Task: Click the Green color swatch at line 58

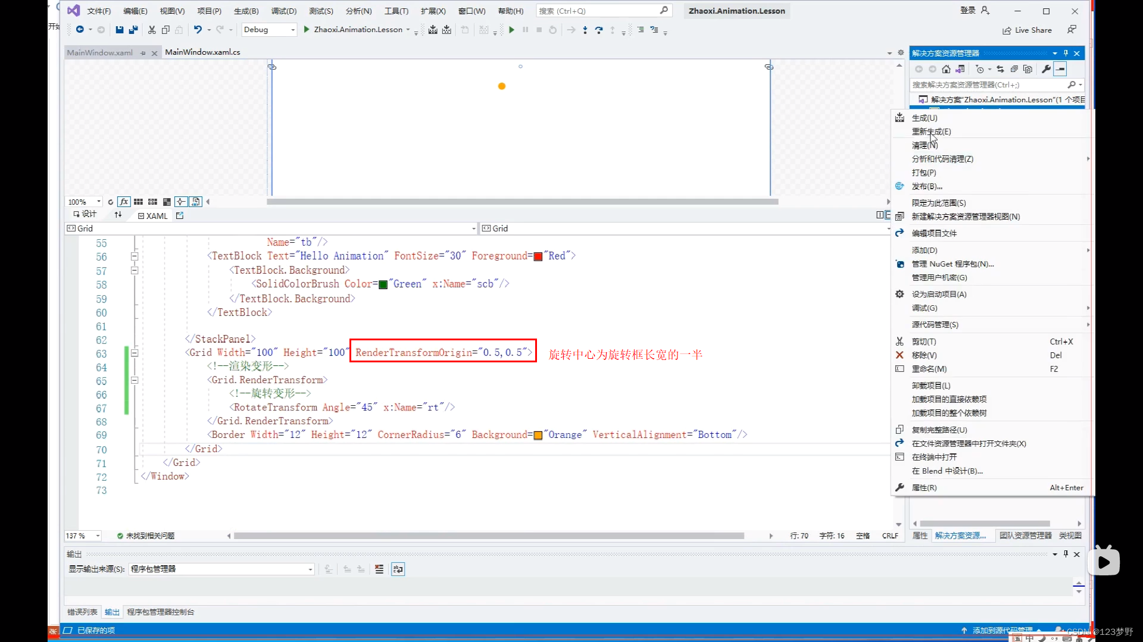Action: tap(383, 284)
